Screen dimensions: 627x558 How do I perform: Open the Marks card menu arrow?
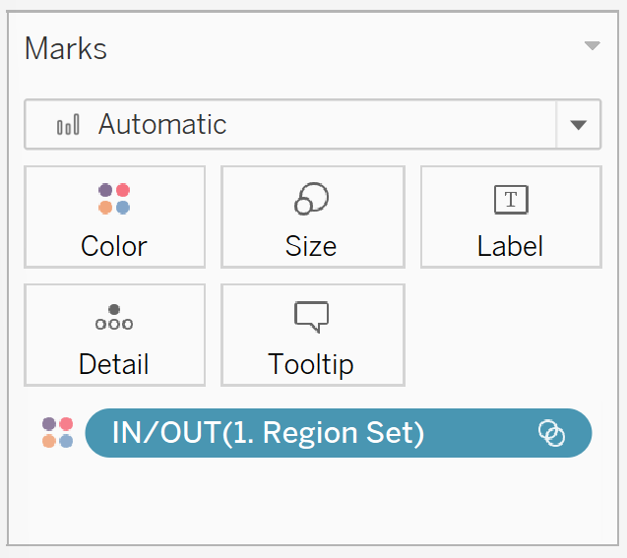point(593,45)
